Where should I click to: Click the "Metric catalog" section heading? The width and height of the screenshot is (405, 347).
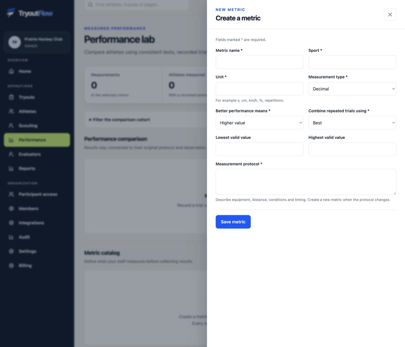pyautogui.click(x=102, y=253)
